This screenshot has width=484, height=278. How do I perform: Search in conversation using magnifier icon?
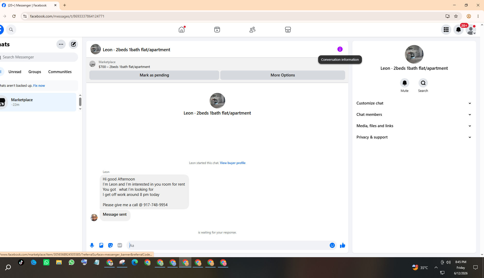(423, 83)
